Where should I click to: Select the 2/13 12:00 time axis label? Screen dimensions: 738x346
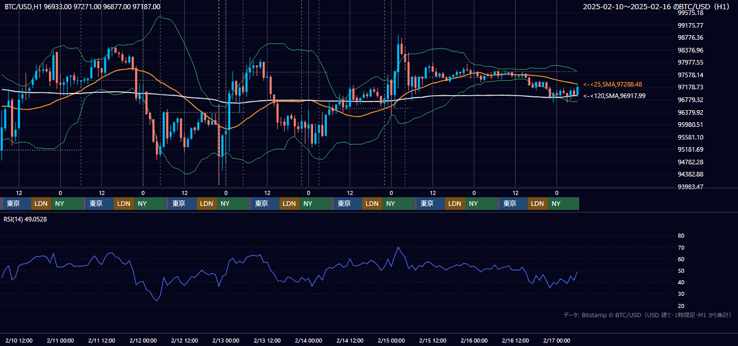267,340
